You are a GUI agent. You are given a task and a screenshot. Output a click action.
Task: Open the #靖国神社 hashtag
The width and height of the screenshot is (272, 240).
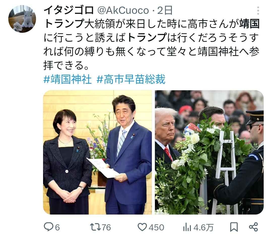(x=67, y=79)
